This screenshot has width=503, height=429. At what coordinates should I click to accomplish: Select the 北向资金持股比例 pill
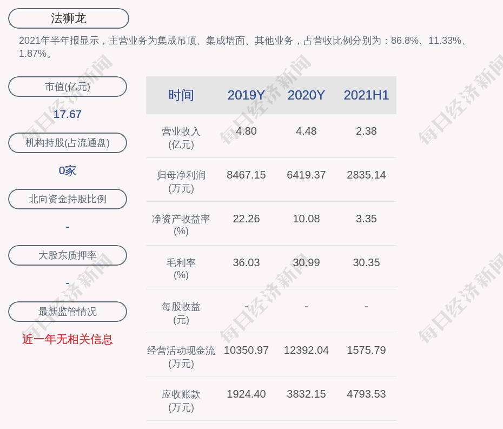coord(68,199)
